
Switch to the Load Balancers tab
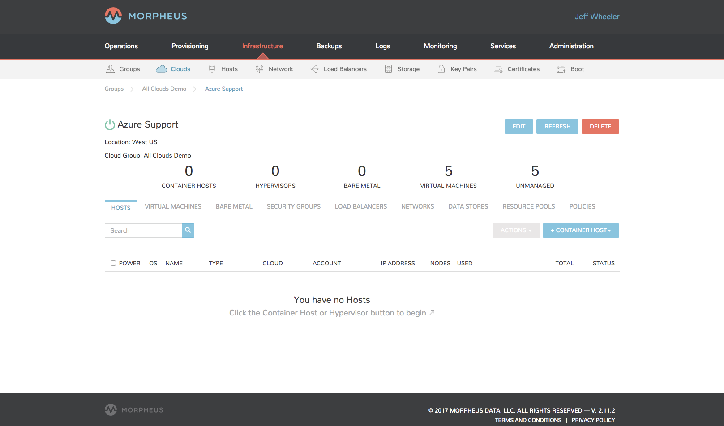pyautogui.click(x=361, y=206)
